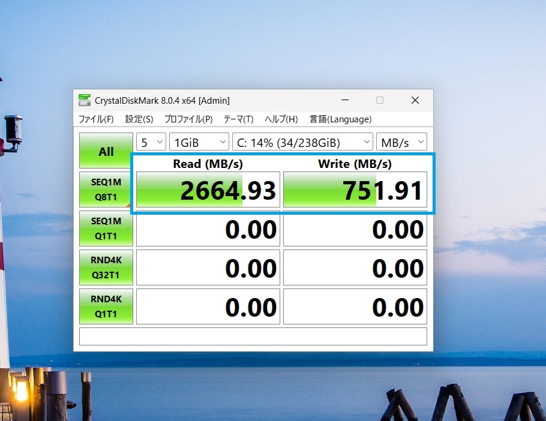The height and width of the screenshot is (421, 546).
Task: Click the RND4K Q1T1 write result 0.00
Action: pos(355,306)
